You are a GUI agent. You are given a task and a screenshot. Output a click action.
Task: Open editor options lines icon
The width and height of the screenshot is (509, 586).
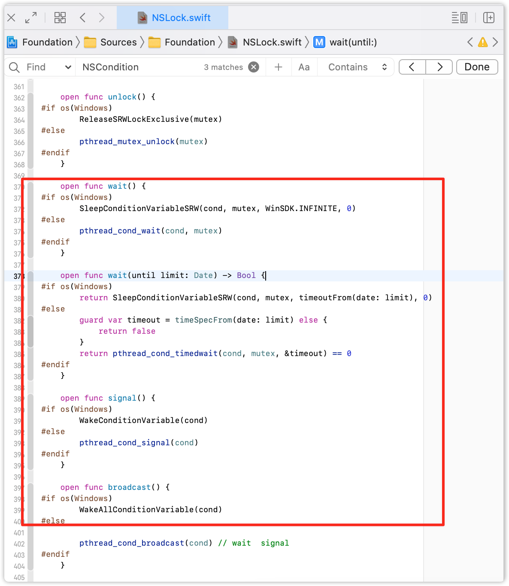[460, 18]
